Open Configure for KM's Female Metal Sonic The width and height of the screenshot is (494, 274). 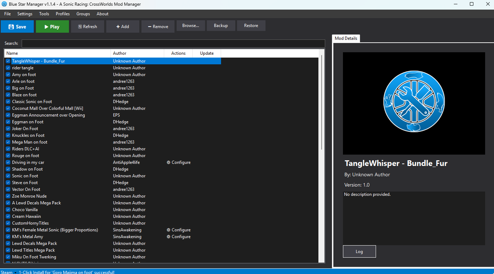179,230
